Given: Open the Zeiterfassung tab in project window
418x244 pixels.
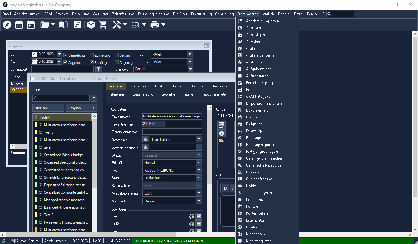Looking at the screenshot, I should click(143, 94).
